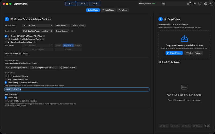
Task: Expand Advanced Output Options
Action: coord(17,53)
